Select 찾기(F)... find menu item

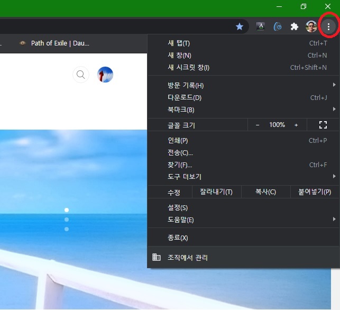coord(243,165)
